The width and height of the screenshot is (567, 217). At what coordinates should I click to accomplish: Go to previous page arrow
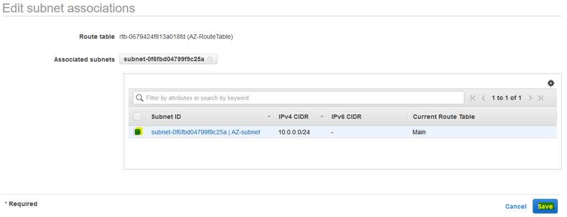[483, 97]
